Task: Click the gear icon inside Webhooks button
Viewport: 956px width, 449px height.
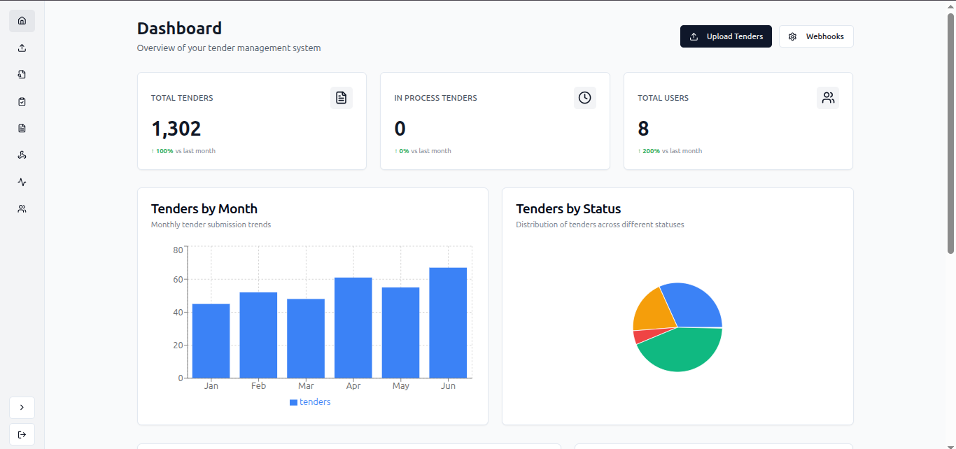Action: (x=792, y=36)
